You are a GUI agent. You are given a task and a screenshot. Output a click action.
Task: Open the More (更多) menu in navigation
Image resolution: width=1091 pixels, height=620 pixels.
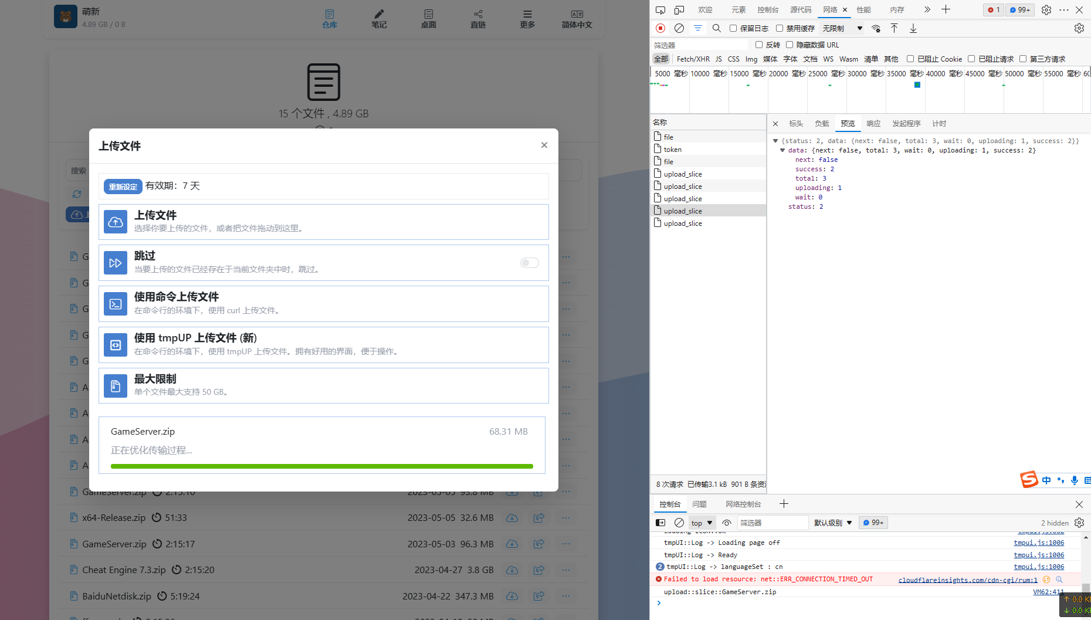click(x=527, y=18)
